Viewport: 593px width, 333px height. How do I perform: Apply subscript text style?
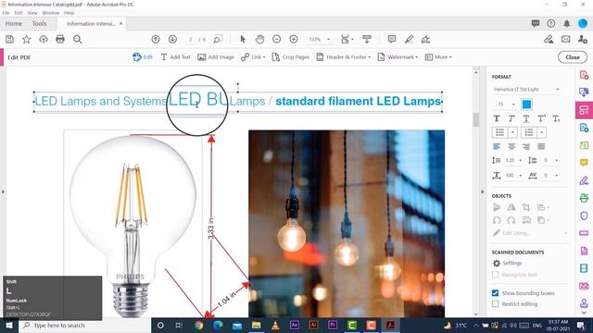[556, 118]
